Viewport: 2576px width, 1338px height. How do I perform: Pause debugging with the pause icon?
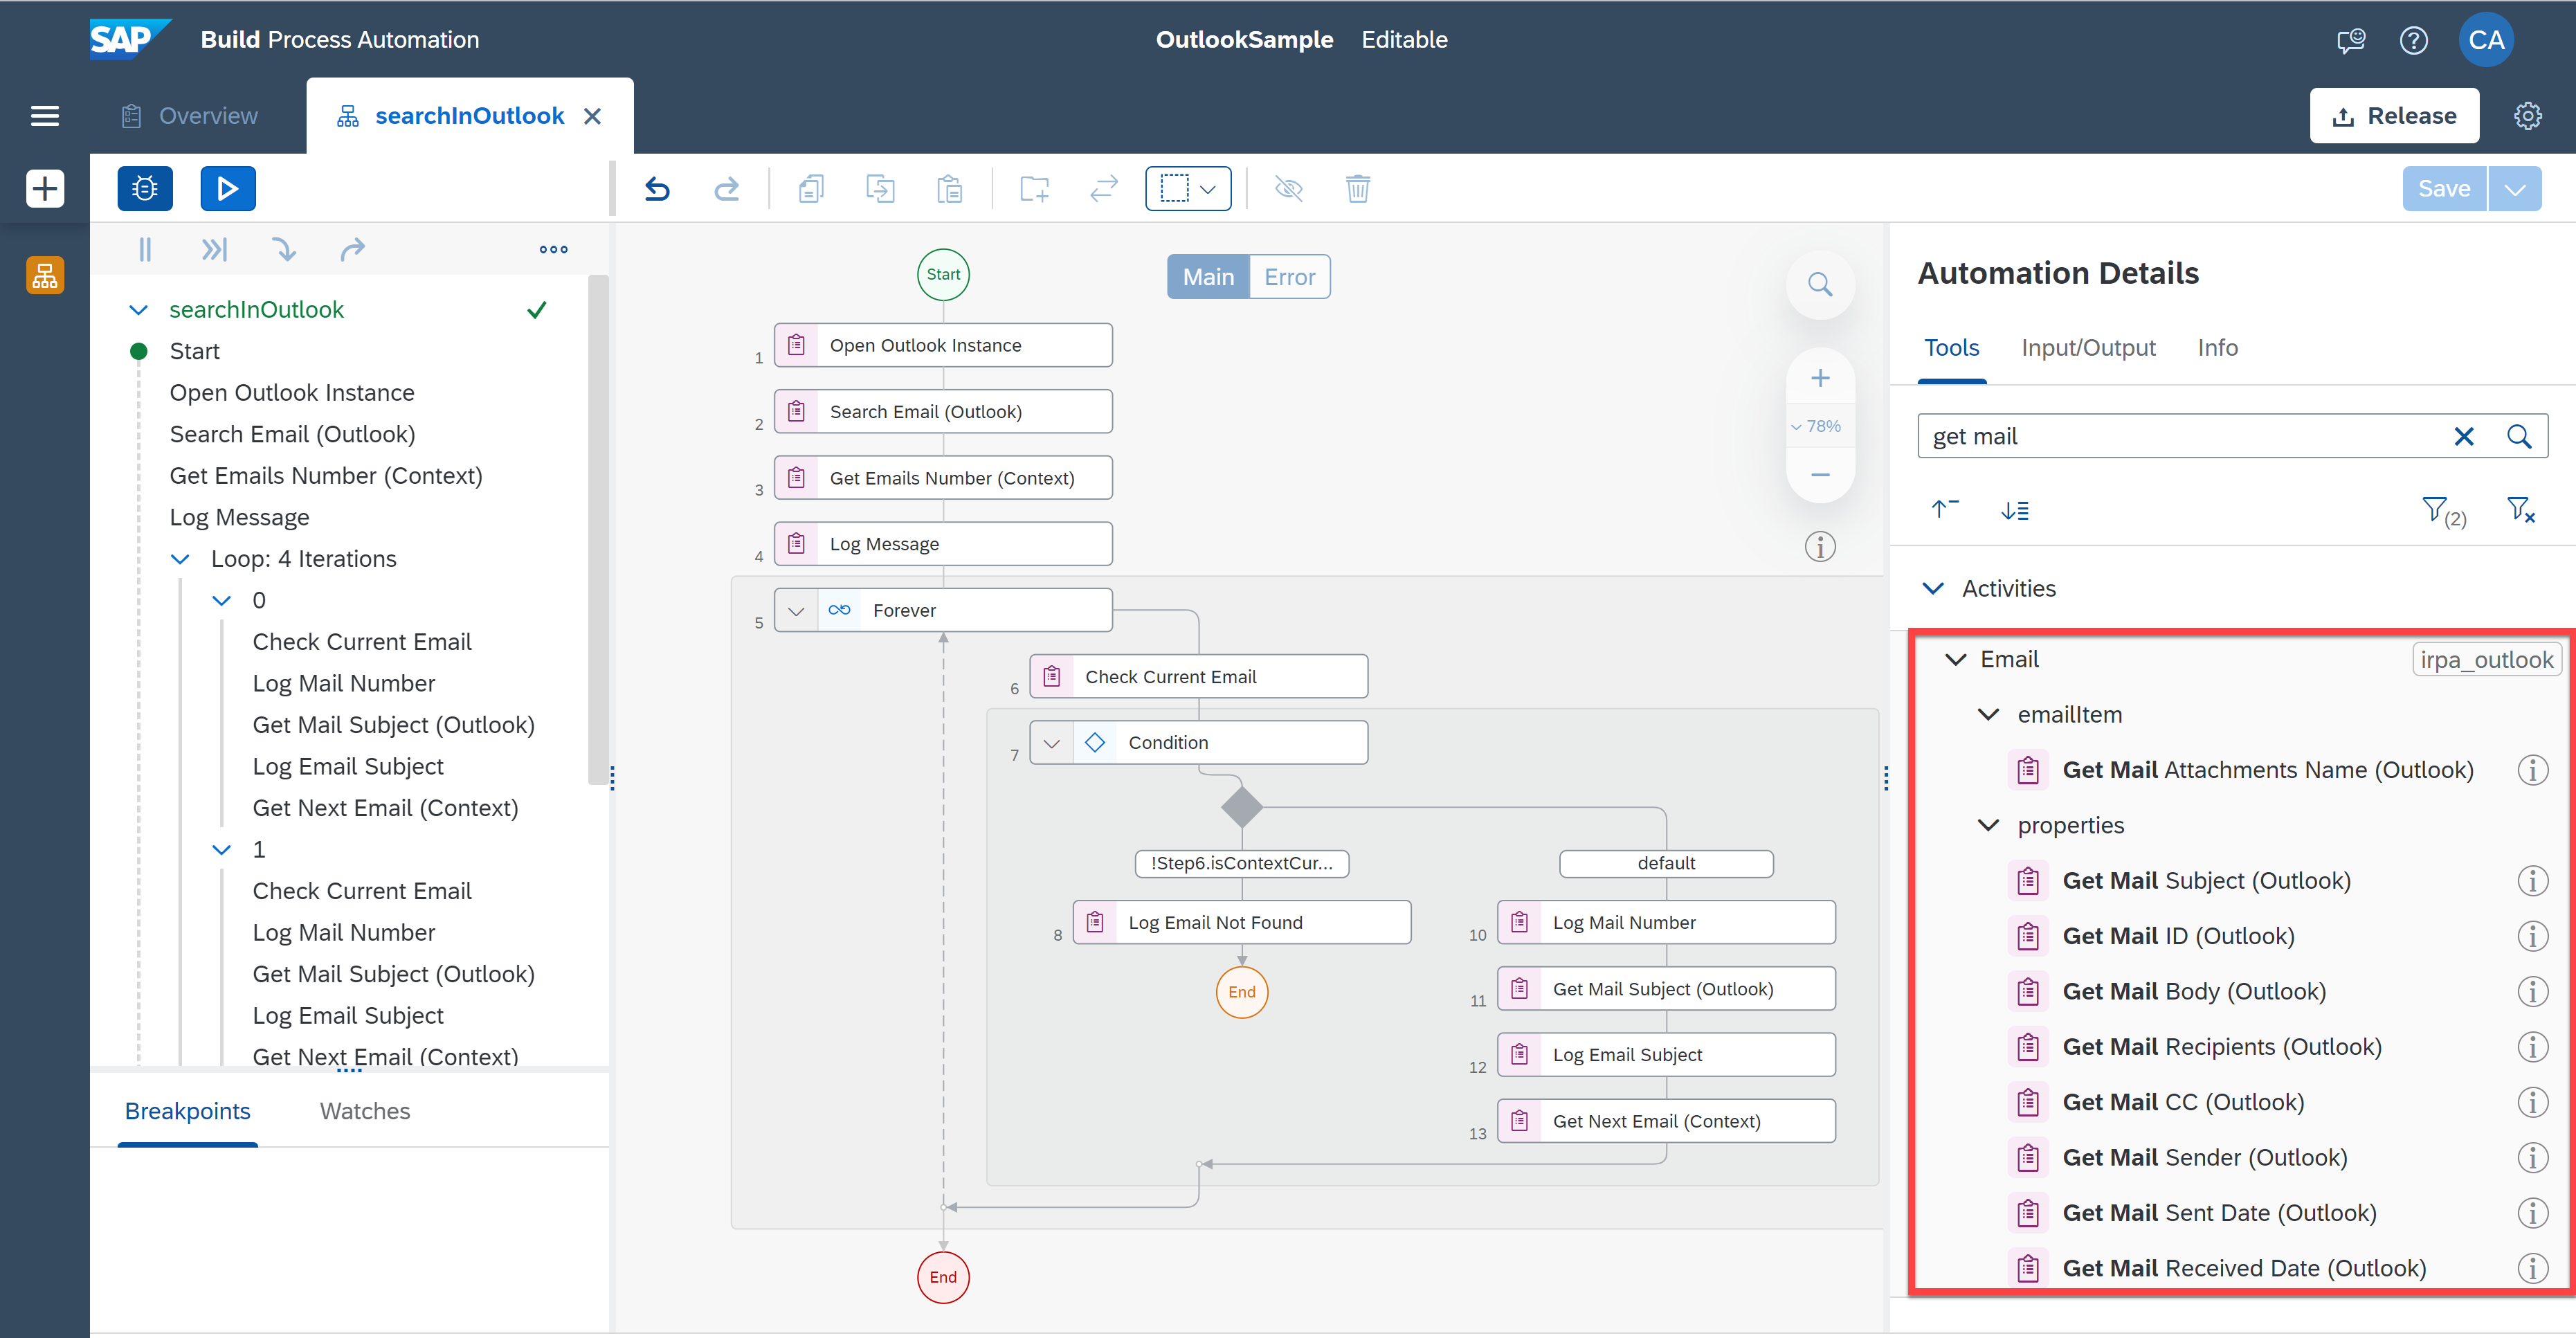pos(145,249)
